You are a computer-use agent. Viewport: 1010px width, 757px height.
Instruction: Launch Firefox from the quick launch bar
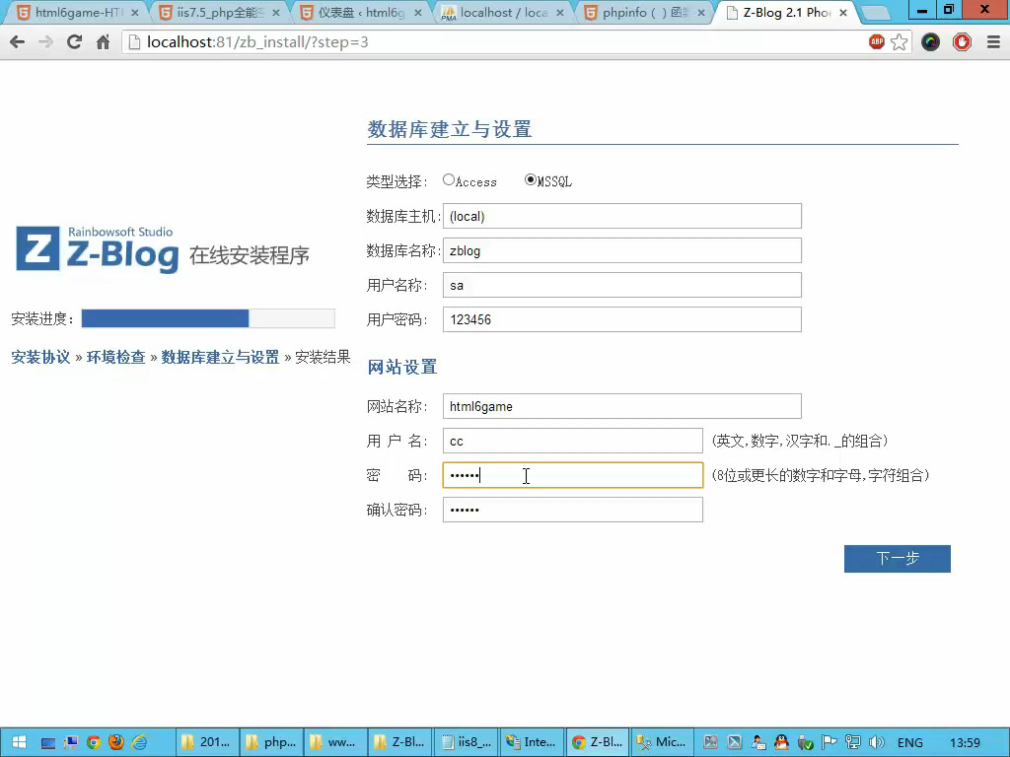116,742
